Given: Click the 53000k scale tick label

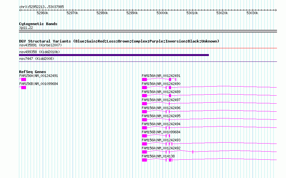Looking at the screenshot, I should tap(162, 13).
